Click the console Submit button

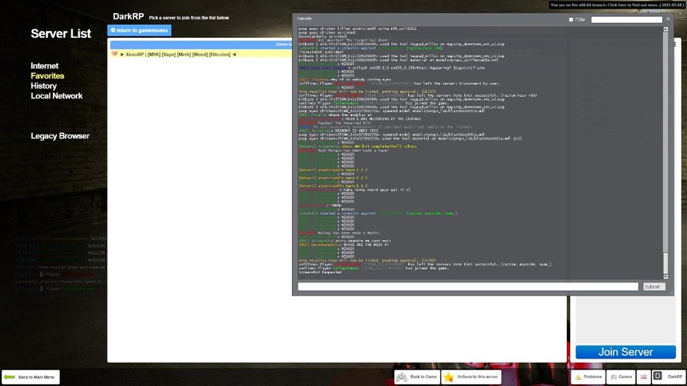point(653,287)
